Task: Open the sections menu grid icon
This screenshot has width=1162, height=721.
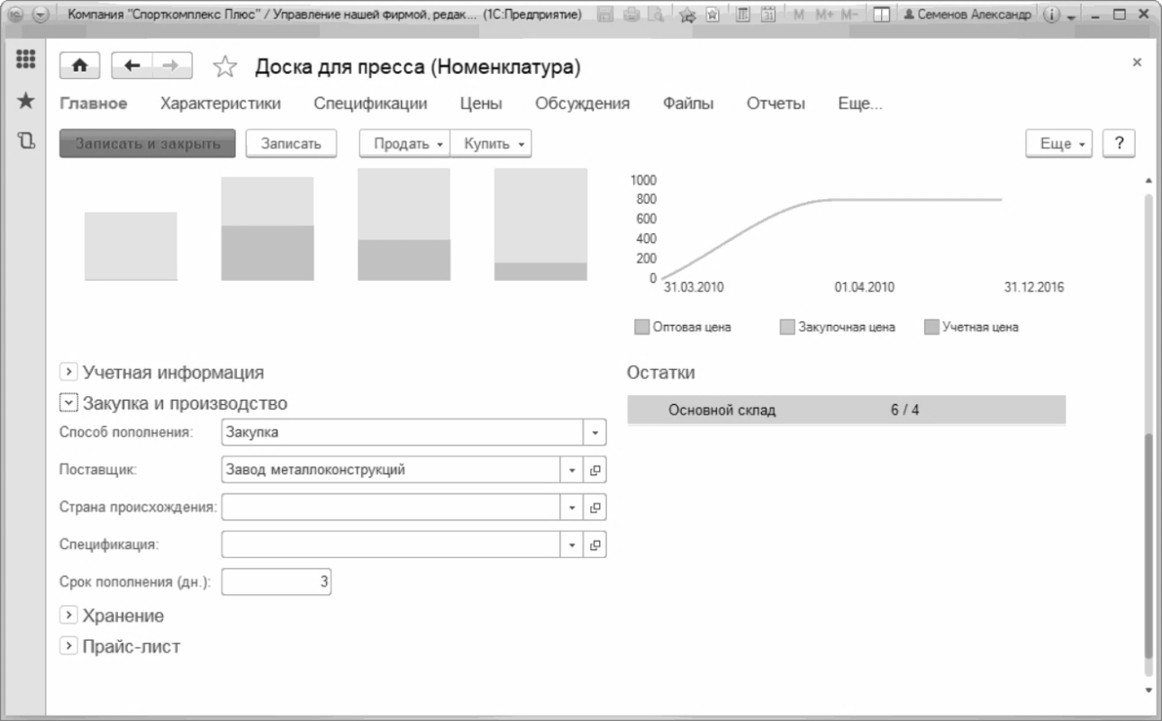Action: [x=25, y=59]
